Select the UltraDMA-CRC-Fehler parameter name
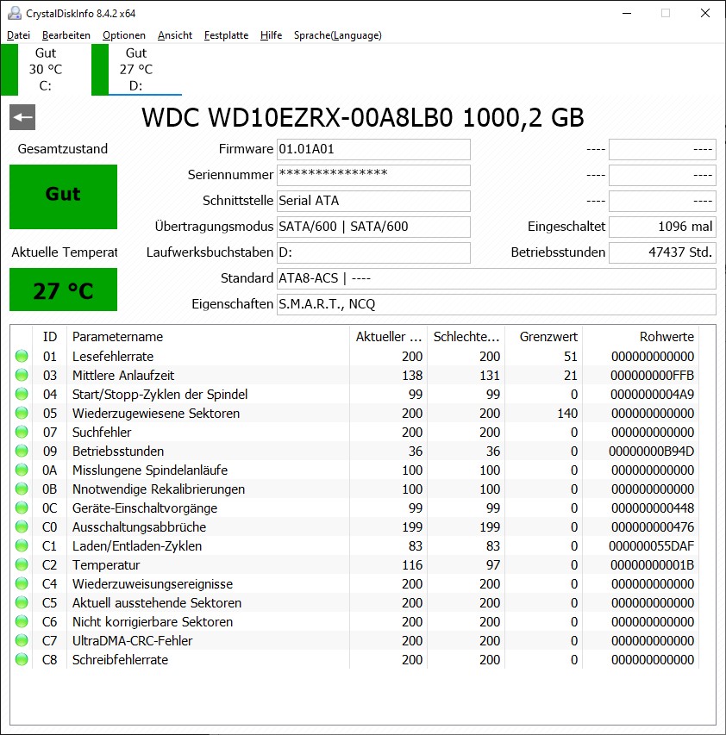This screenshot has height=735, width=726. point(132,641)
